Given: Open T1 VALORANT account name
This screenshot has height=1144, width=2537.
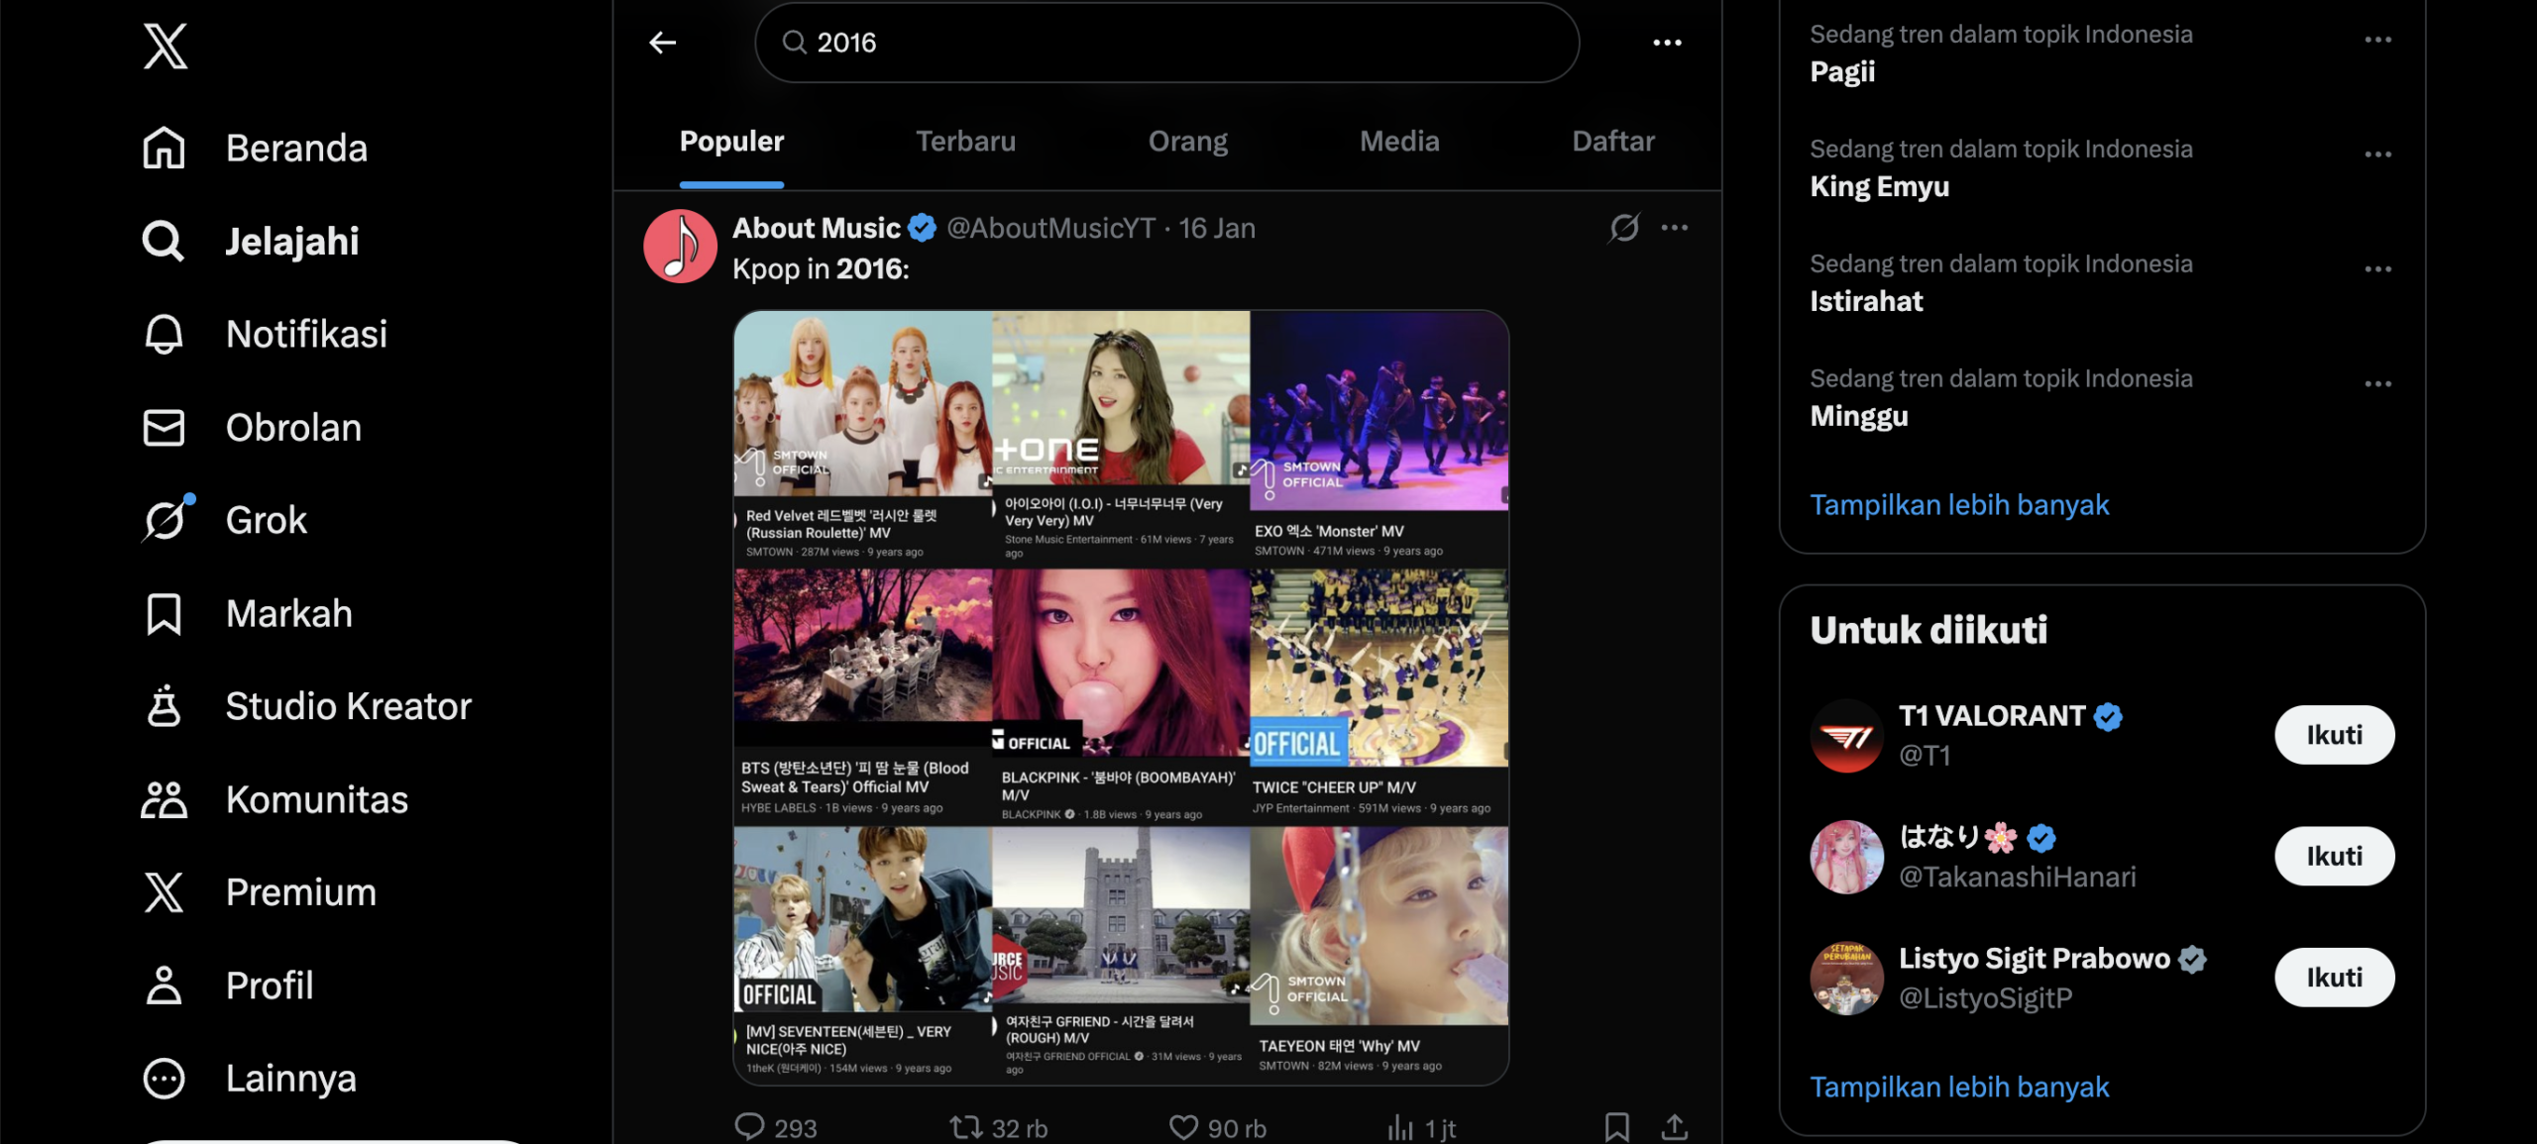Looking at the screenshot, I should pyautogui.click(x=1991, y=716).
